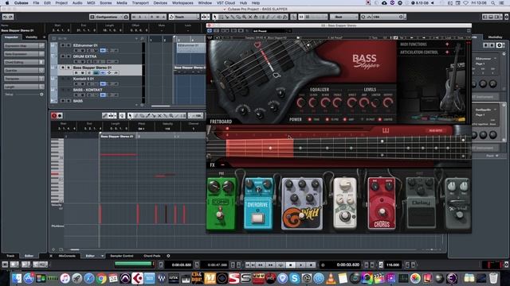Open the Sampler Control tab
The height and width of the screenshot is (286, 510).
(122, 256)
